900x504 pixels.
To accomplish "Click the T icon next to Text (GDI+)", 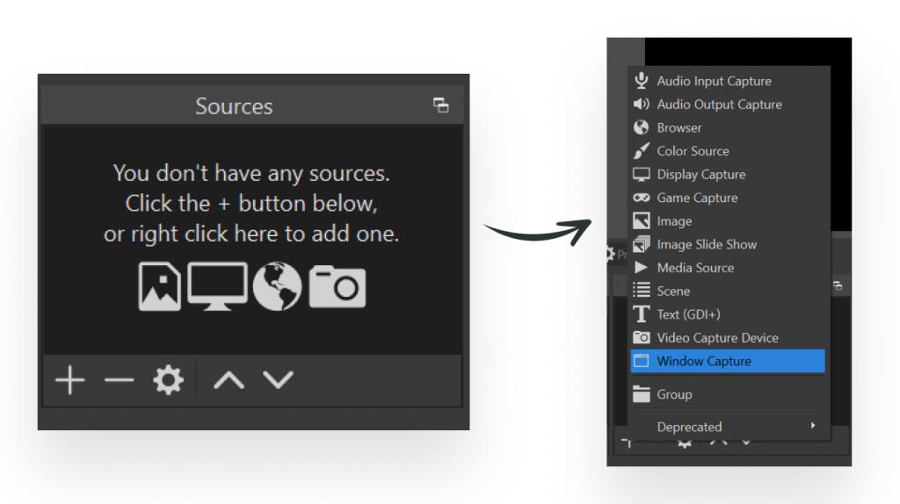I will [x=641, y=314].
